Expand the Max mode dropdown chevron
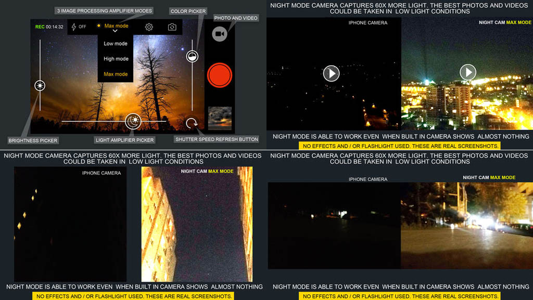Viewport: 533px width, 300px height. [115, 32]
